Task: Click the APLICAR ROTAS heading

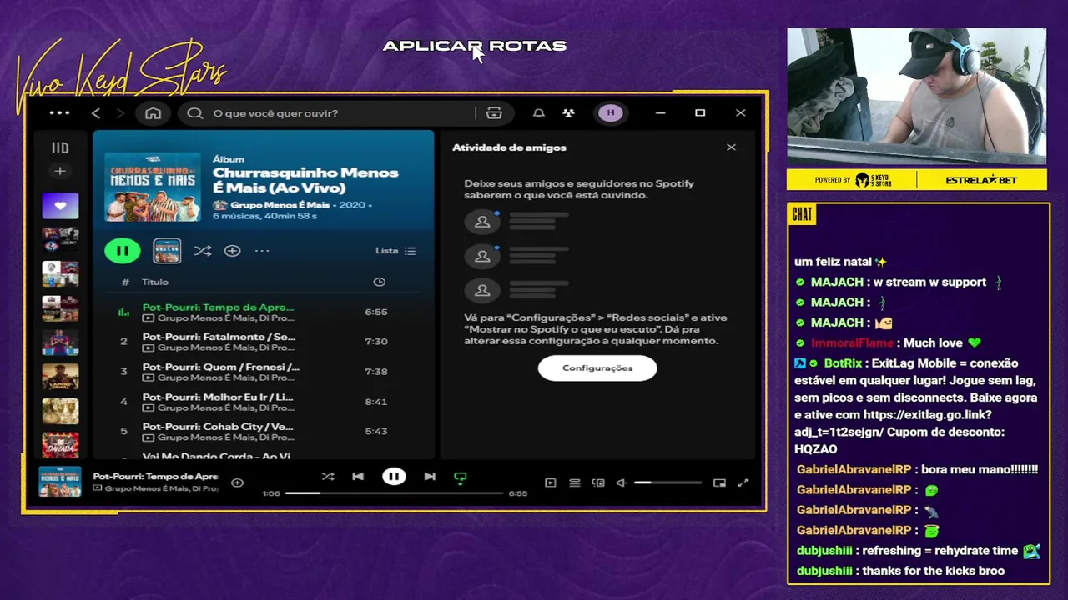Action: point(475,46)
